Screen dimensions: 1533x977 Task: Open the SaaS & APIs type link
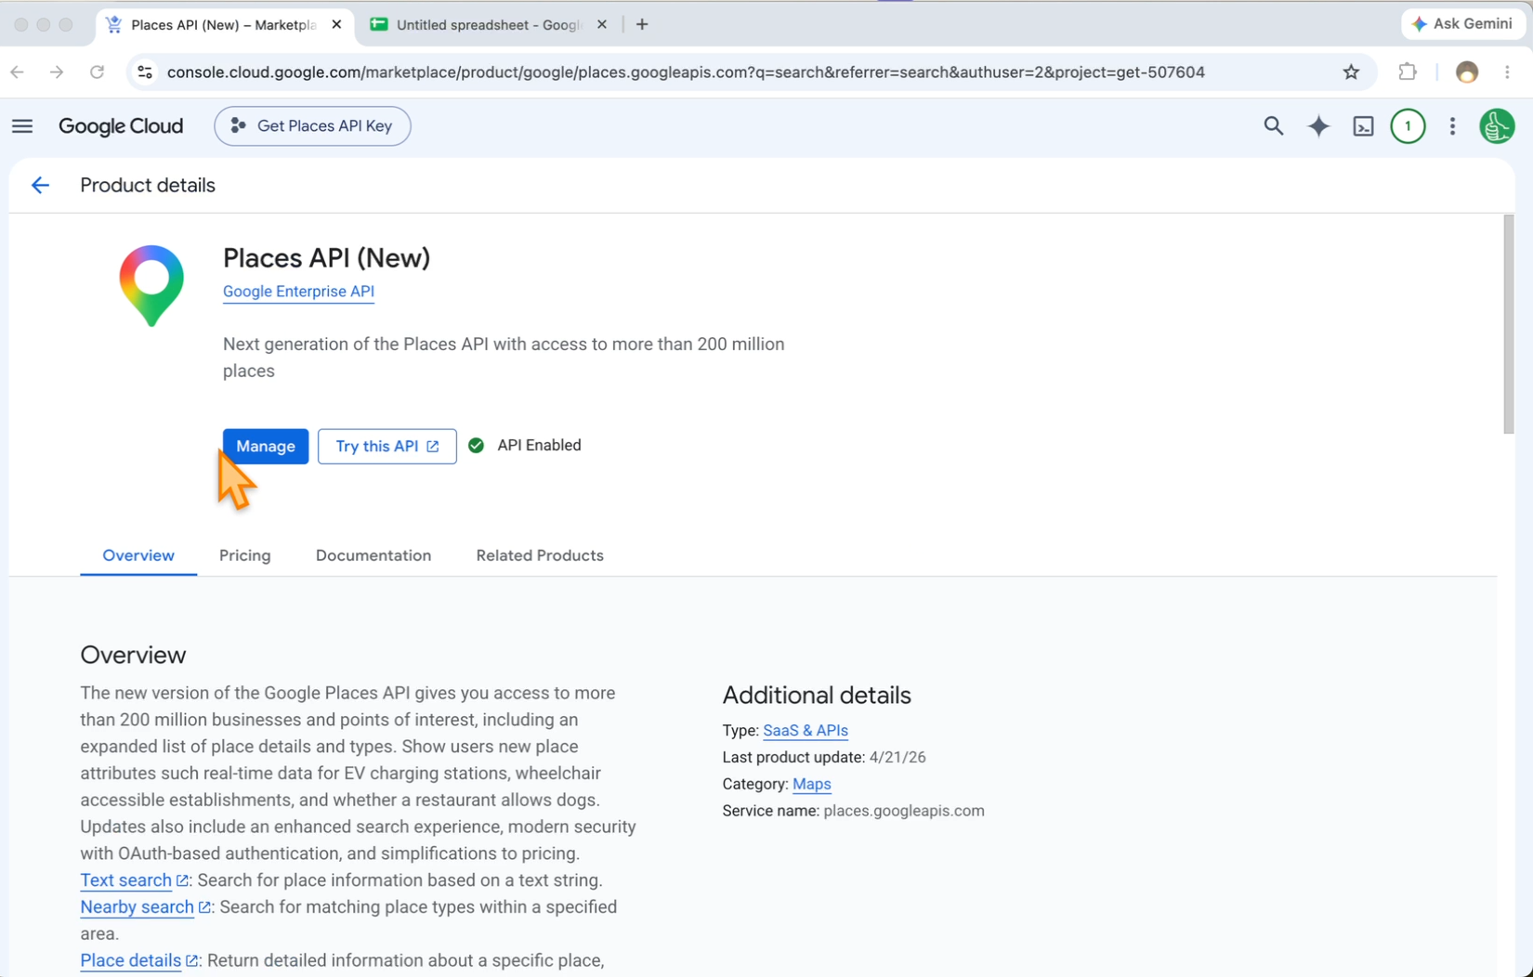(806, 731)
